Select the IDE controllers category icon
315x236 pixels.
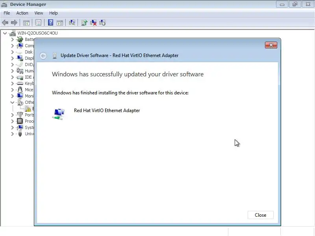point(20,77)
